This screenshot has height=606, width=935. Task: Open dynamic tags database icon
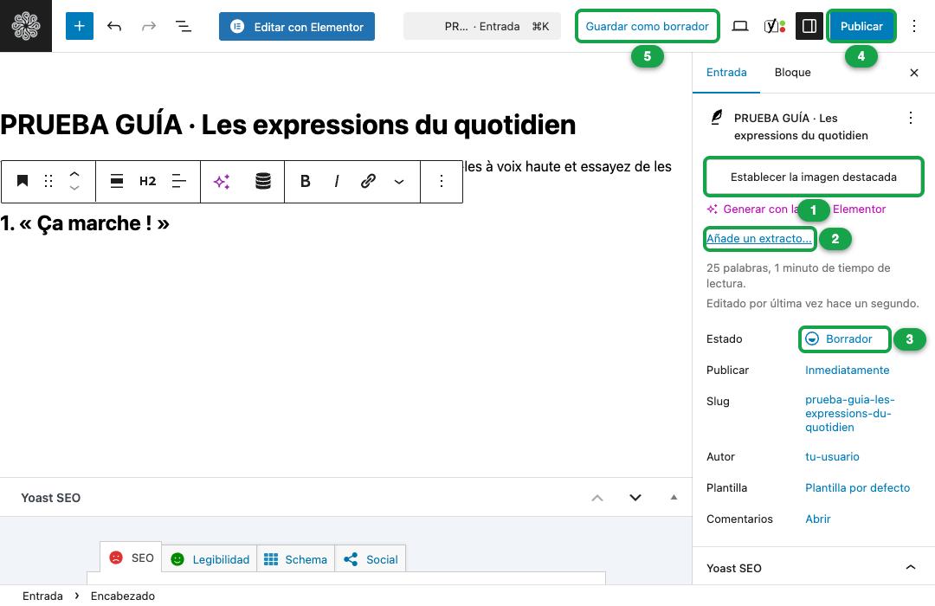tap(263, 181)
